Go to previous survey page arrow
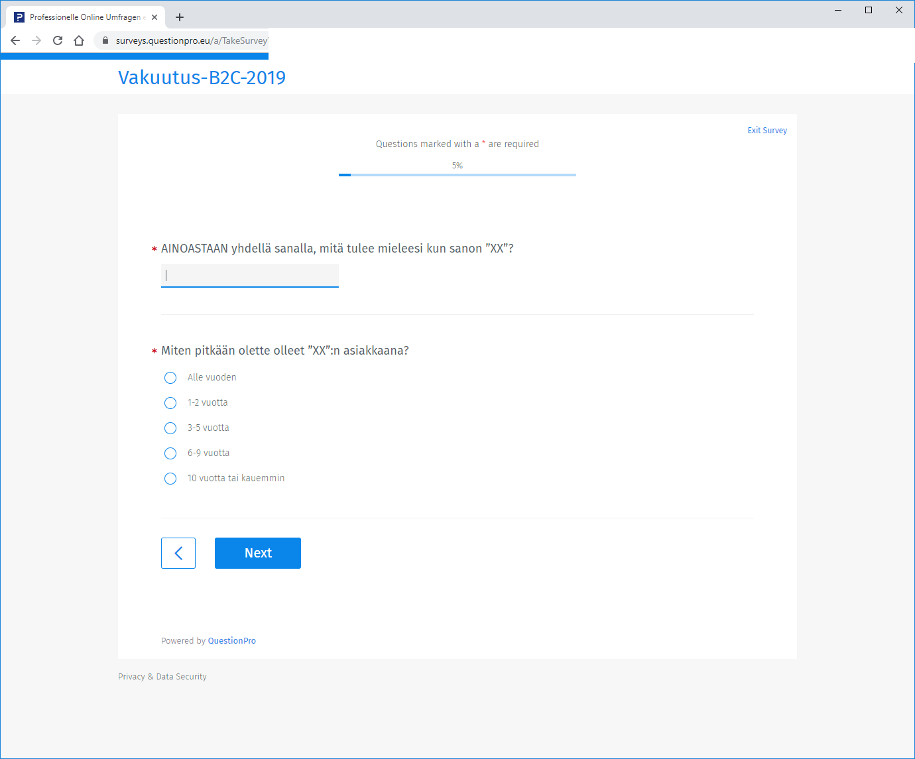Viewport: 915px width, 759px height. (178, 553)
